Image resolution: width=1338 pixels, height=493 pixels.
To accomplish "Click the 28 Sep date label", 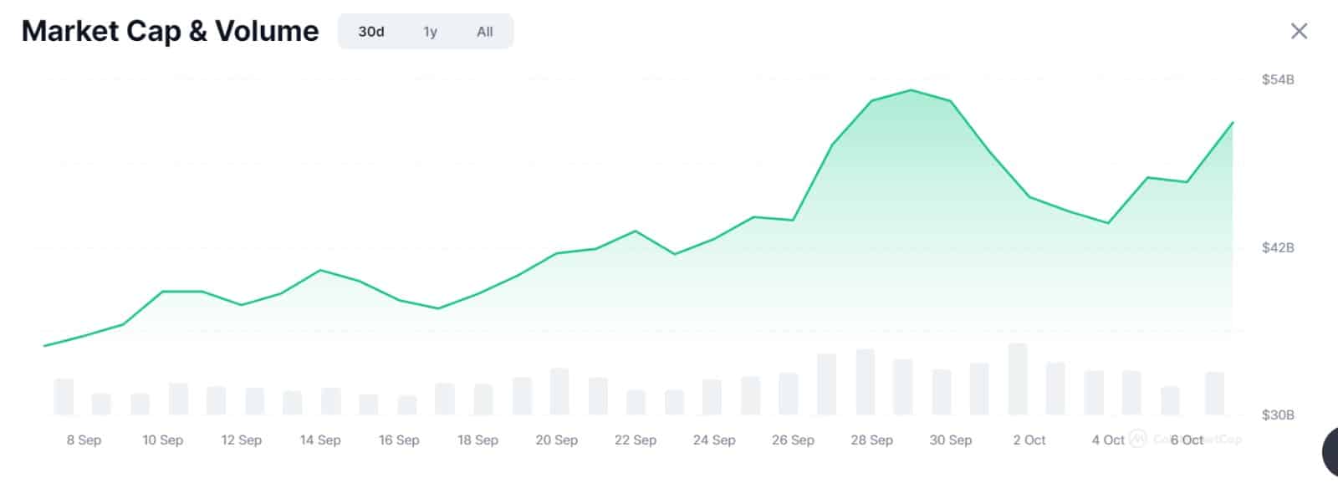I will click(x=871, y=440).
